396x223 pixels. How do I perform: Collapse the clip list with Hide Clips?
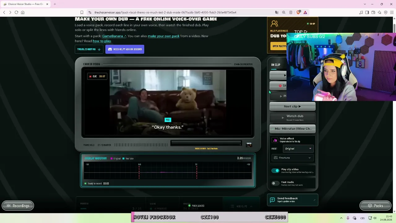[241, 206]
